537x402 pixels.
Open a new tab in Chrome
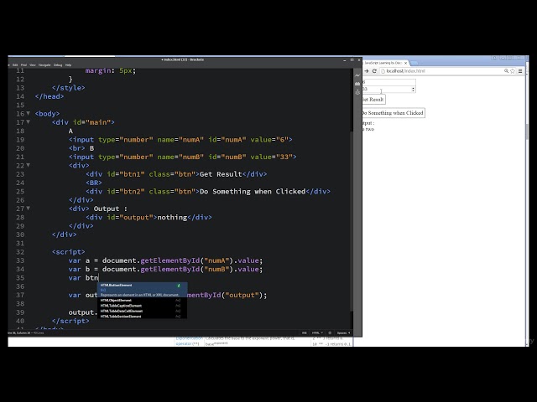(414, 63)
